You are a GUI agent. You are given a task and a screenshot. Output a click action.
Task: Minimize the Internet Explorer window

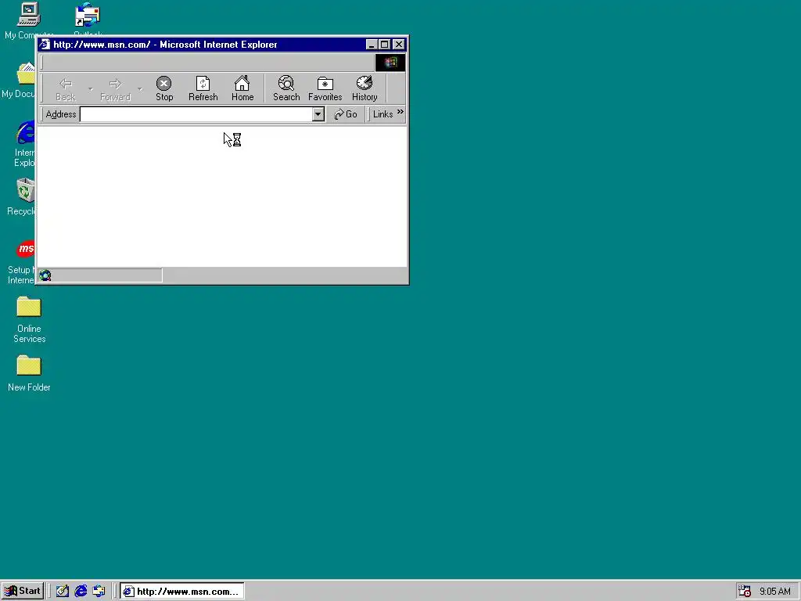pos(372,45)
